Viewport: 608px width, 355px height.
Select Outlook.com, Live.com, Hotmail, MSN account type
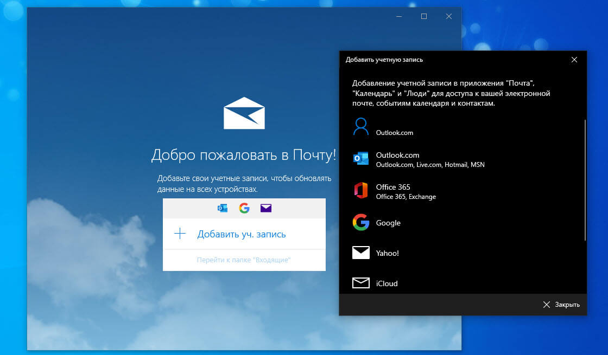463,159
